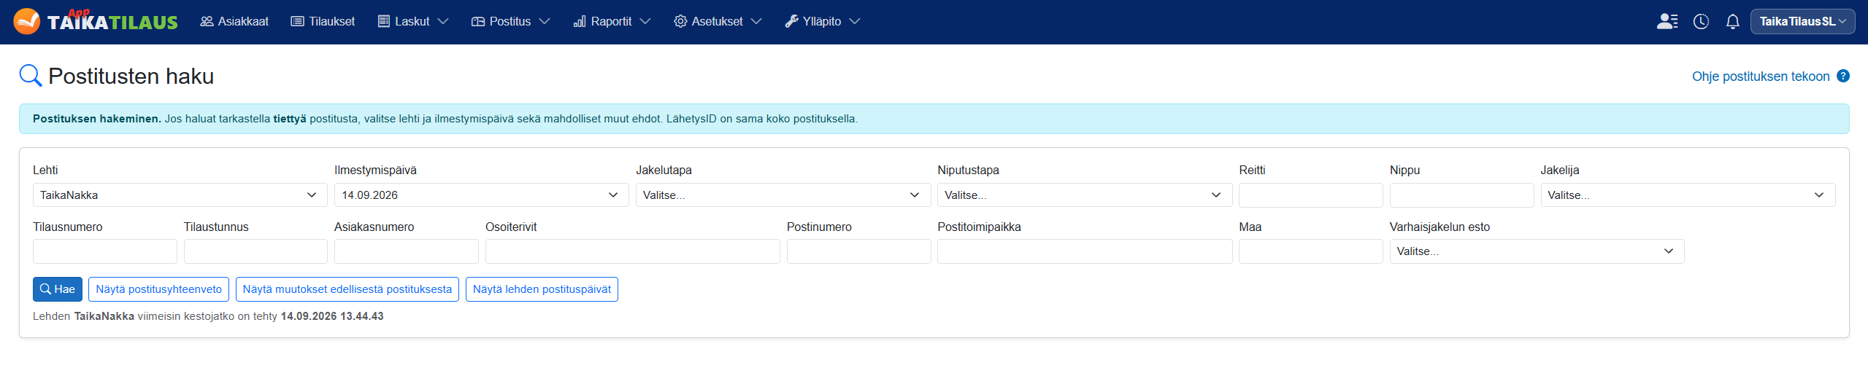Open the Ohje postituksen tekoon link
The height and width of the screenshot is (376, 1868).
click(x=1761, y=76)
